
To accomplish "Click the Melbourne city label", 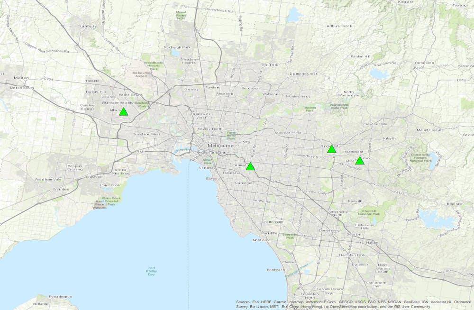I will [x=218, y=146].
